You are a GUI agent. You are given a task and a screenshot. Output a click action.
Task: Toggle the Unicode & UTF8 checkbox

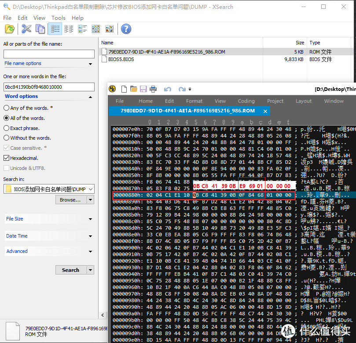6,168
